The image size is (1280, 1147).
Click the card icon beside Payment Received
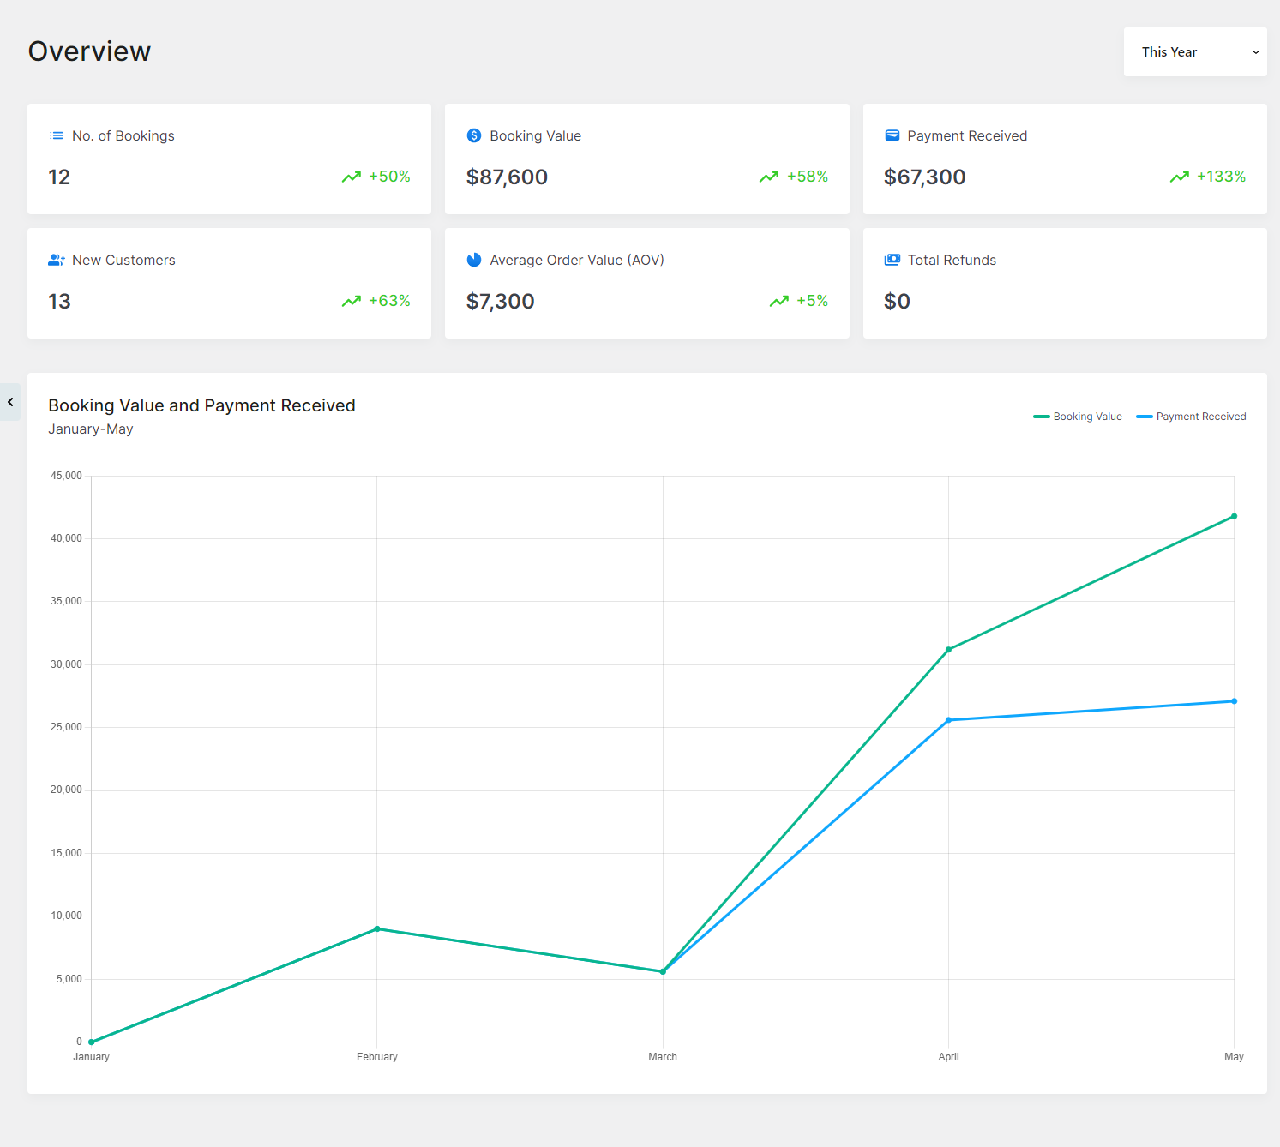[892, 135]
